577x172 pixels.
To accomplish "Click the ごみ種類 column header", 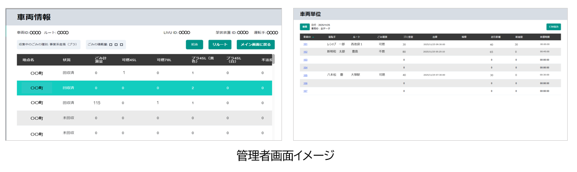I will click(x=382, y=37).
